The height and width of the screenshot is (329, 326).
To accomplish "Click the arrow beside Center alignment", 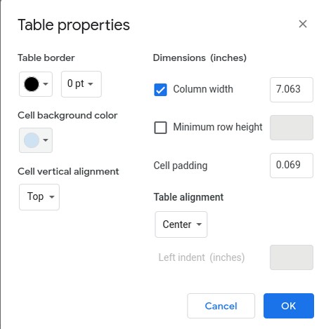I will tap(199, 224).
